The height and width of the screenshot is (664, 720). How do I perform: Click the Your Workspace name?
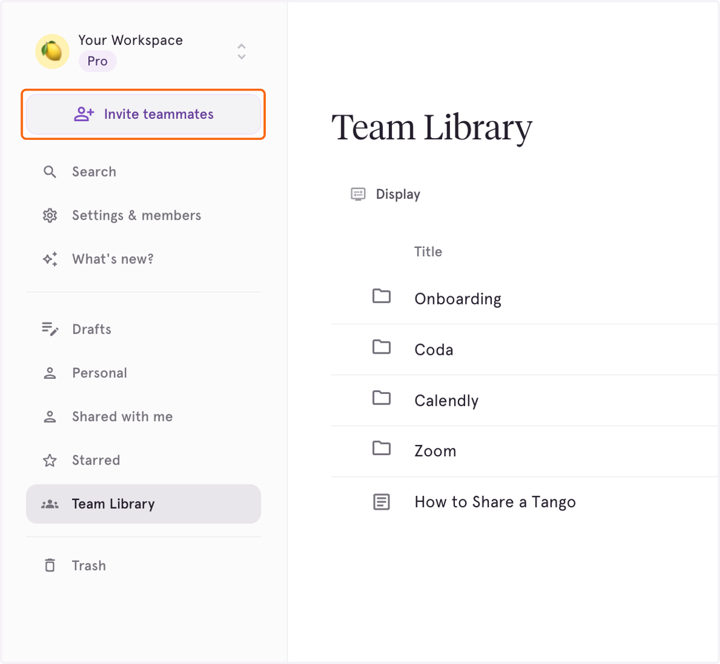pos(130,40)
